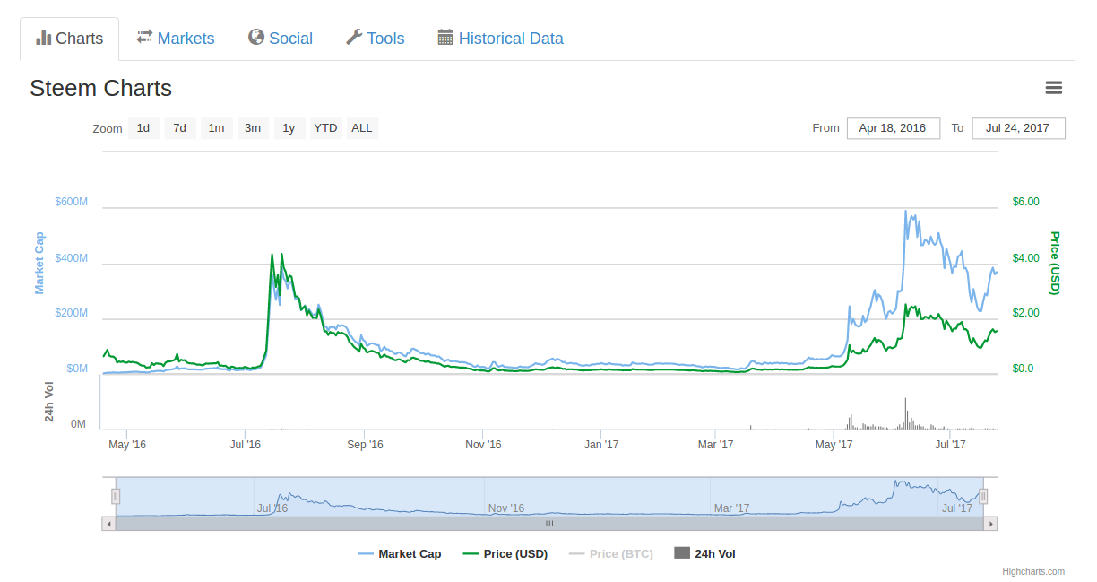Image resolution: width=1097 pixels, height=582 pixels.
Task: Toggle Price (USD) series in legend
Action: [x=505, y=554]
